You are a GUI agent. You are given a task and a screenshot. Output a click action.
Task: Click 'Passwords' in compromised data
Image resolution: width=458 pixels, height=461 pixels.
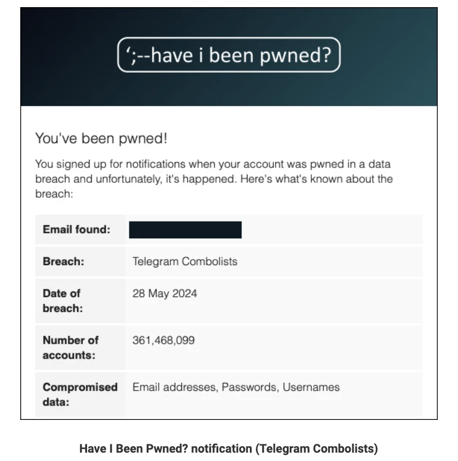coord(249,387)
